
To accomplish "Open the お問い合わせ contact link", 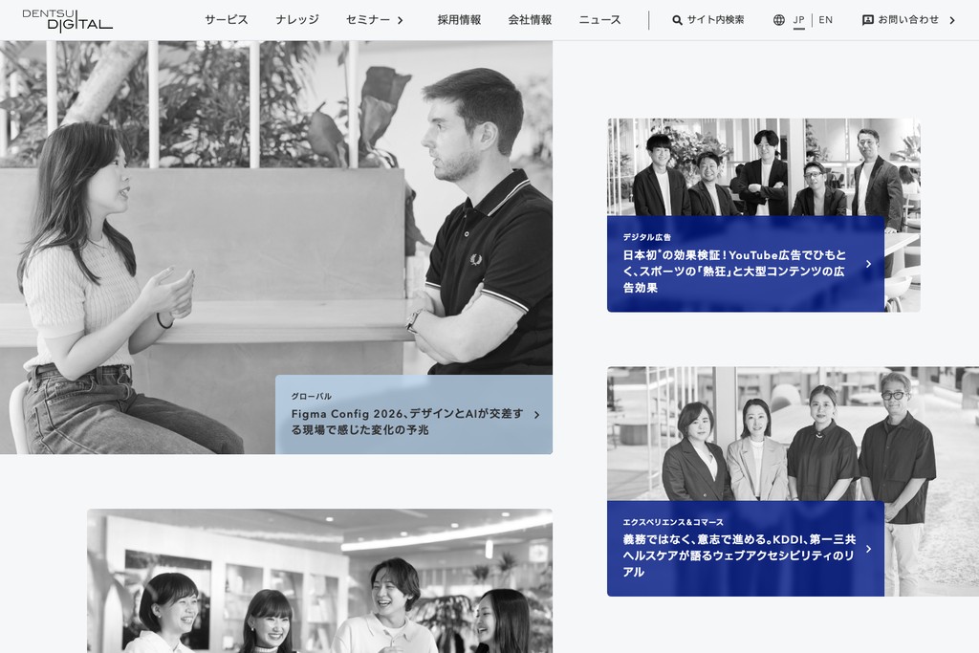I will pos(908,20).
